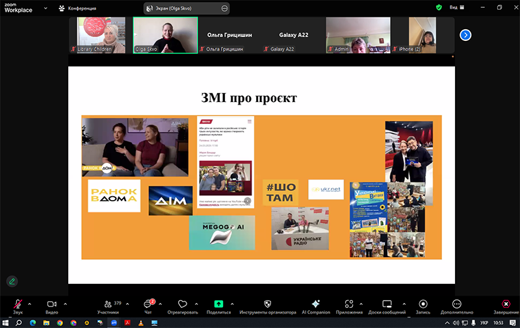
Task: Open video options arrow next to Видео
Action: pyautogui.click(x=66, y=304)
